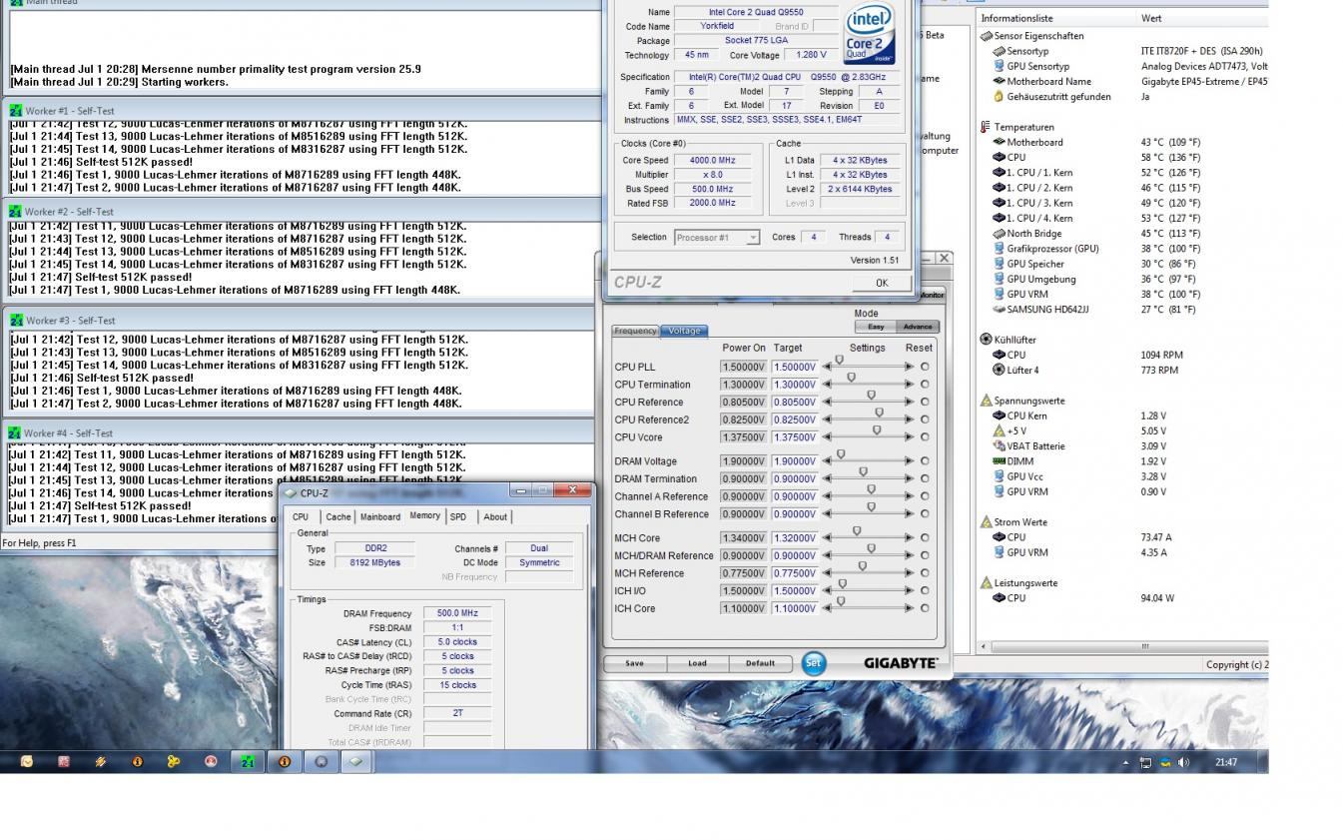
Task: Click the Temperaturen thermometer section icon
Action: click(x=986, y=127)
